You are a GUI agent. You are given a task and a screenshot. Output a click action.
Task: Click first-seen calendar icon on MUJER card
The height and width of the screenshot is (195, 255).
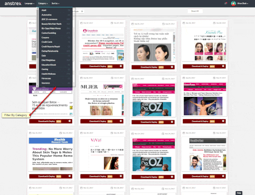[x=81, y=78]
